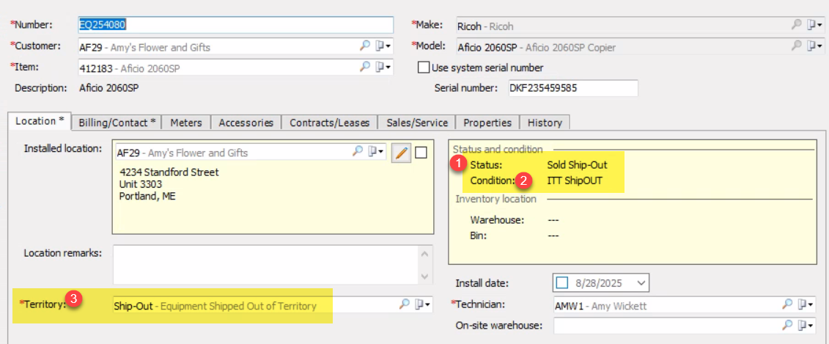The width and height of the screenshot is (829, 344).
Task: Open Billing/Contact tab
Action: 117,122
